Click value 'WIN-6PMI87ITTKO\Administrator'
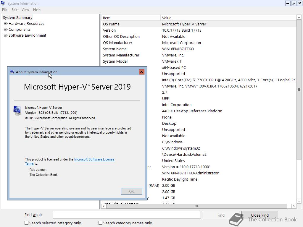The image size is (303, 227). coord(190,173)
